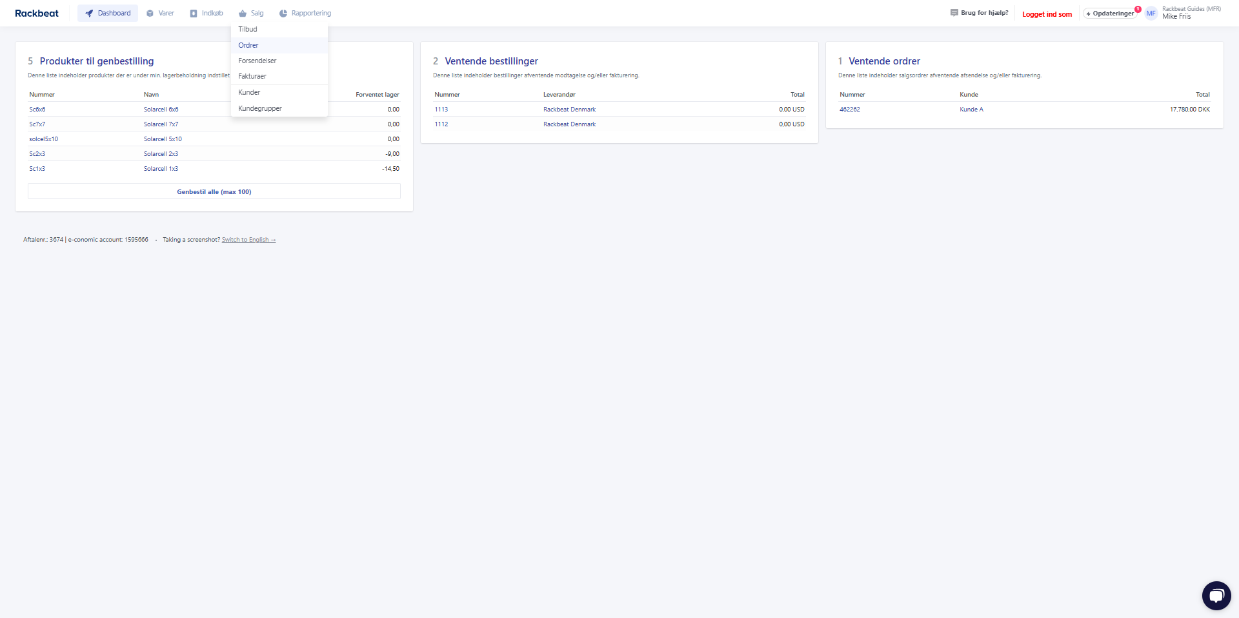Click the 0,00 USD total for order 1112
Viewport: 1239px width, 618px height.
pos(792,124)
